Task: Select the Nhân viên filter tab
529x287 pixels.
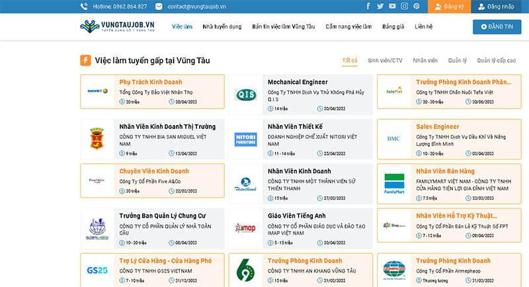Action: (x=425, y=60)
